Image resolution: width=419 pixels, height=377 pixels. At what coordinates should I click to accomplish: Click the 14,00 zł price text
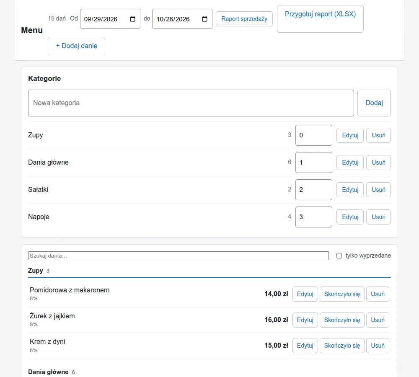click(276, 294)
